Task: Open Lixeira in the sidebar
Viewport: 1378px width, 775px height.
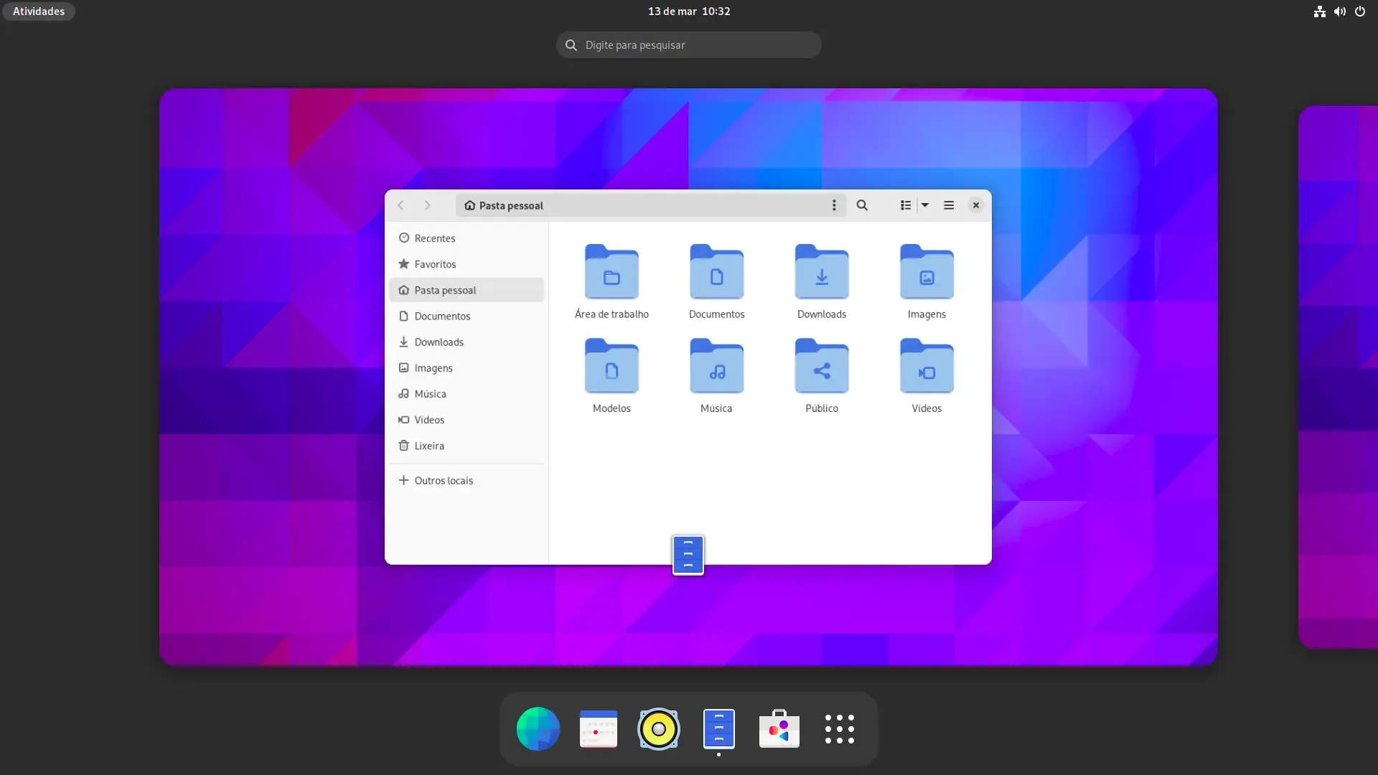Action: (467, 445)
